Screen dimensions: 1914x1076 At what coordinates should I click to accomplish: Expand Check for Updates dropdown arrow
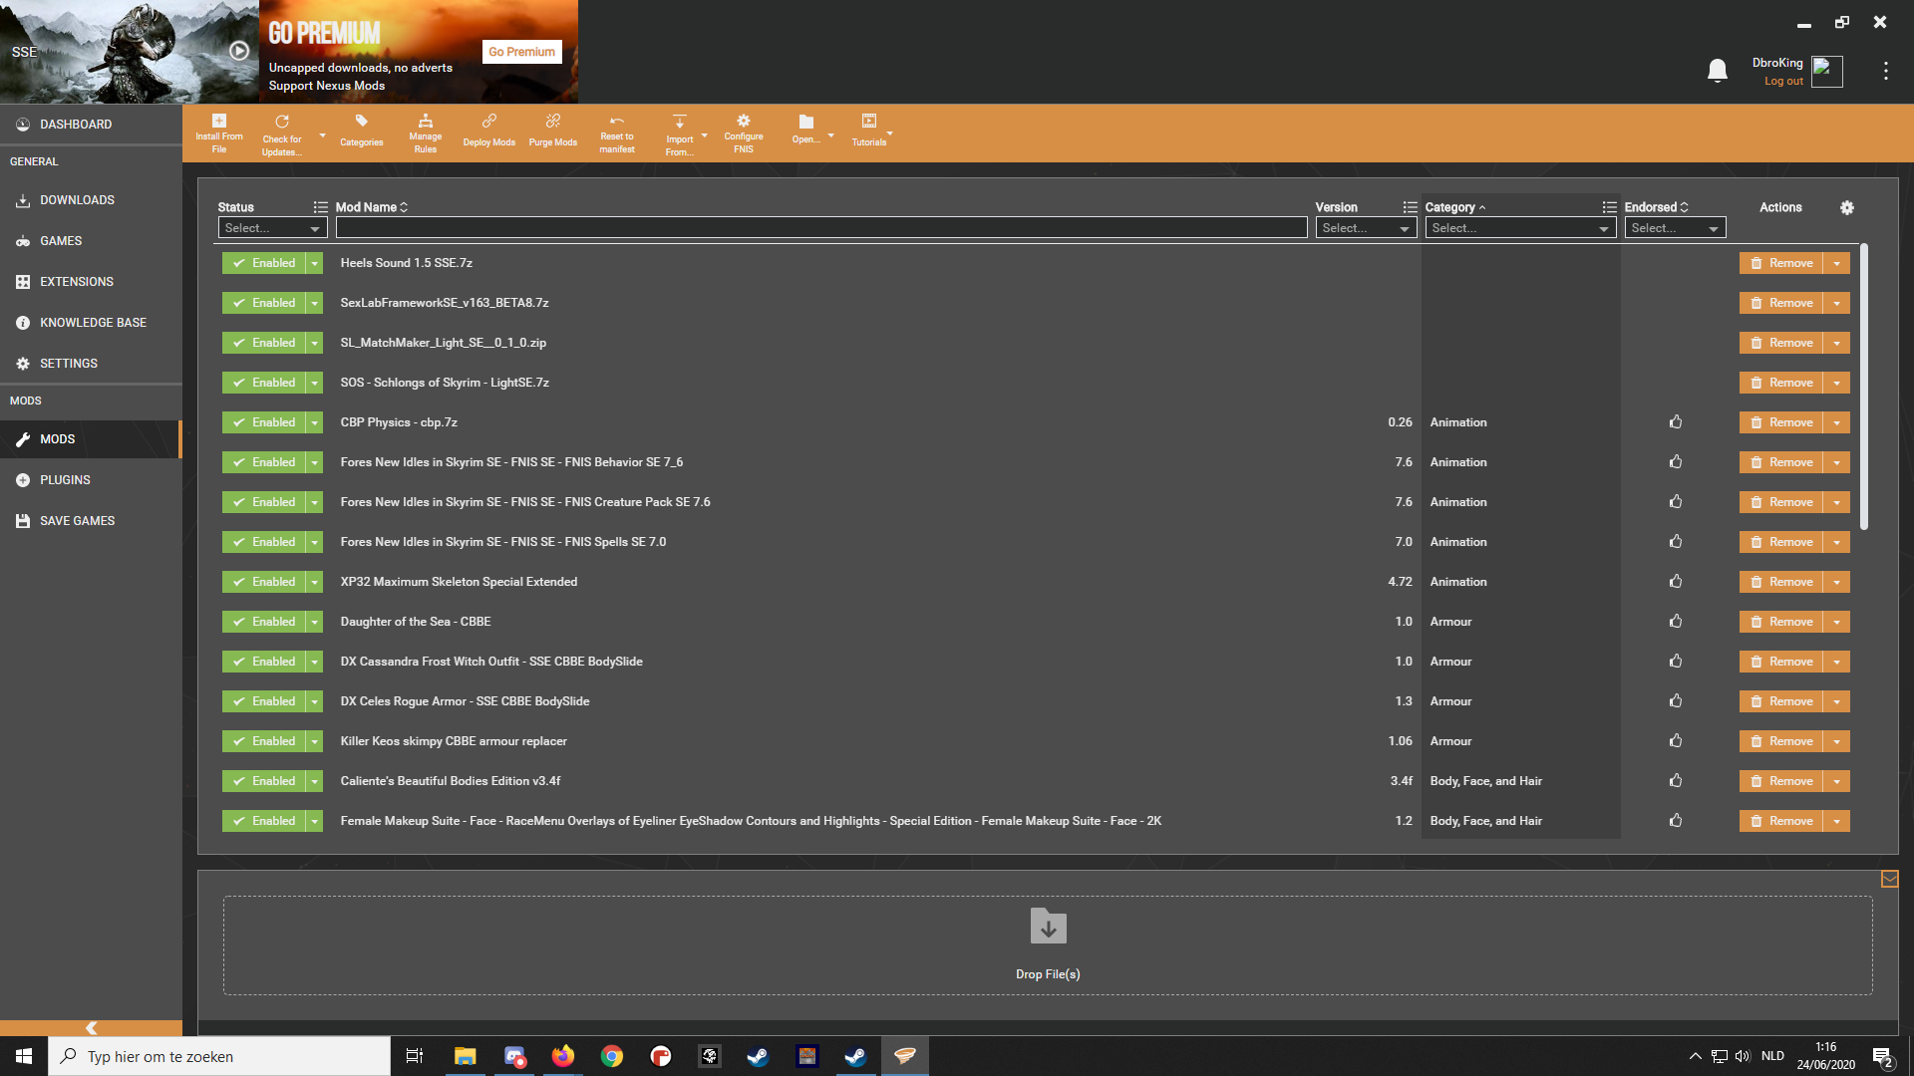(x=322, y=135)
